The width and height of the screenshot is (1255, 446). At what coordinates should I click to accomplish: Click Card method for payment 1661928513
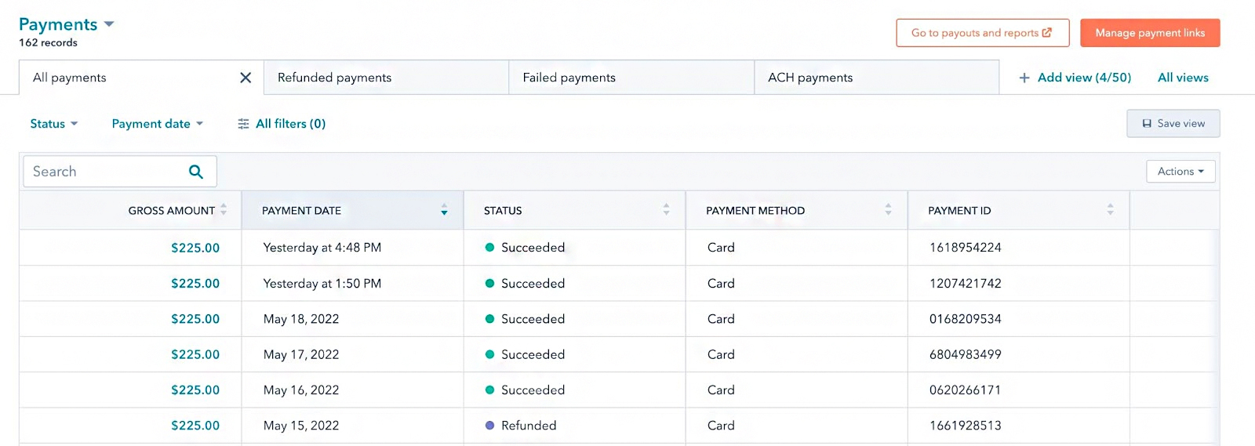[721, 426]
